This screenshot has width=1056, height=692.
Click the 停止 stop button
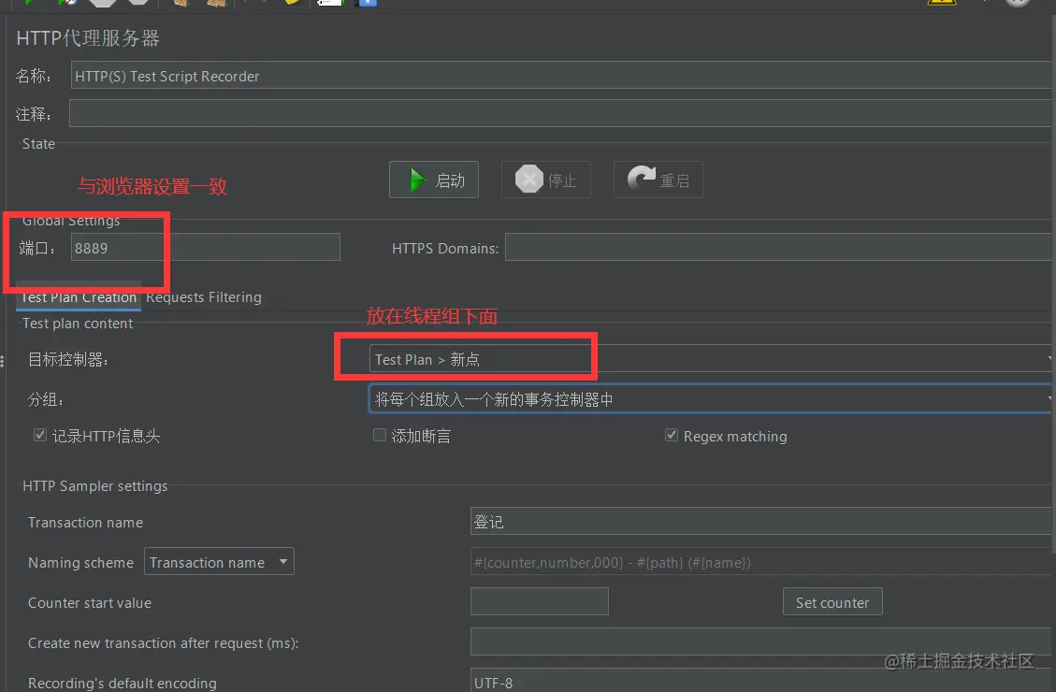tap(545, 180)
